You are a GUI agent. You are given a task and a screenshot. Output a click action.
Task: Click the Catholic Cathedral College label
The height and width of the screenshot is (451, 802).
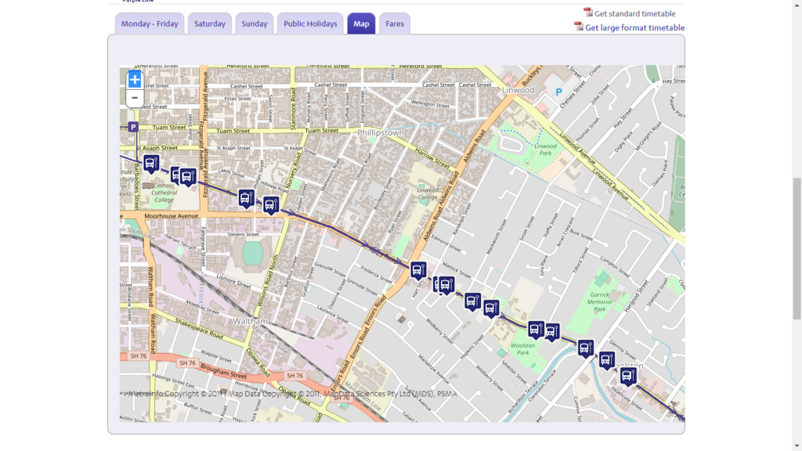point(164,193)
